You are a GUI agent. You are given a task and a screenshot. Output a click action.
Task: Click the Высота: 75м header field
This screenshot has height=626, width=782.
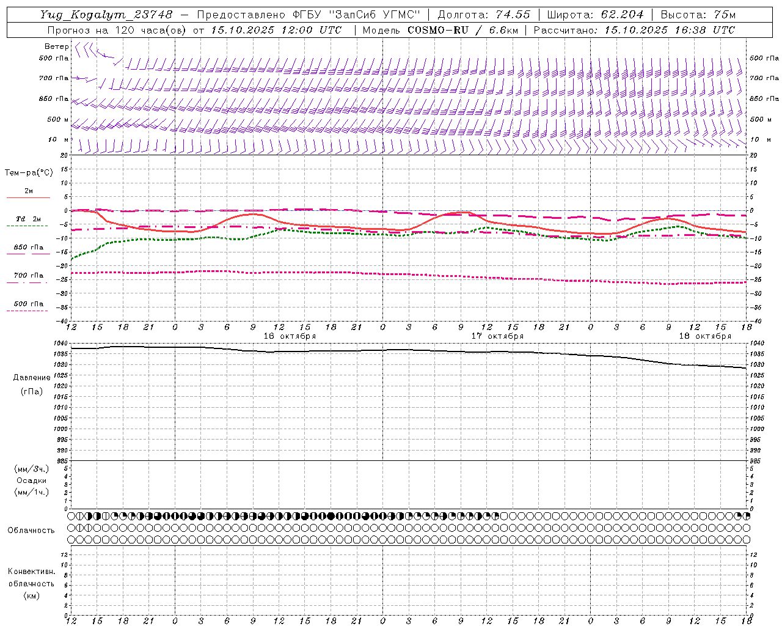[x=697, y=15]
